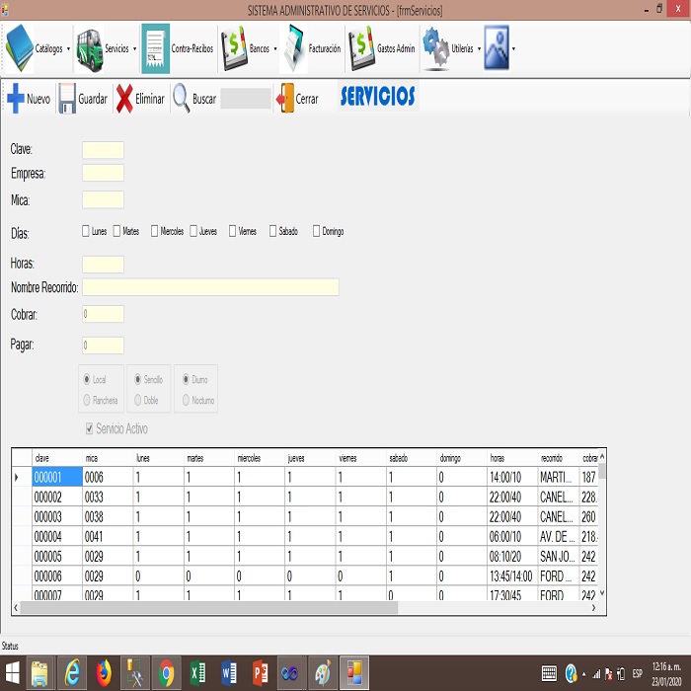The height and width of the screenshot is (691, 691).
Task: Click the Nuevo blue plus icon
Action: [x=16, y=99]
